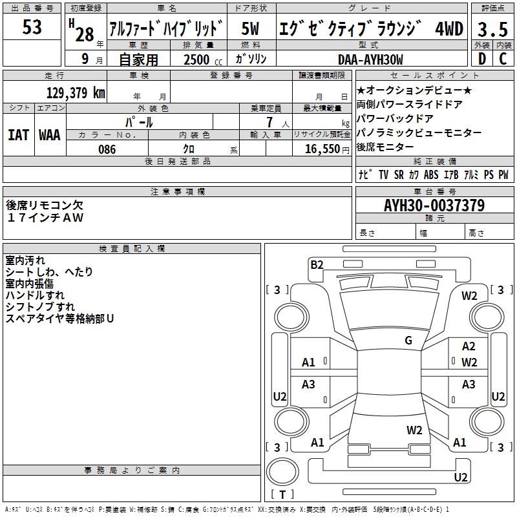This screenshot has height=517, width=517.
Task: Click the B2 mark on front bumper
Action: coord(317,264)
